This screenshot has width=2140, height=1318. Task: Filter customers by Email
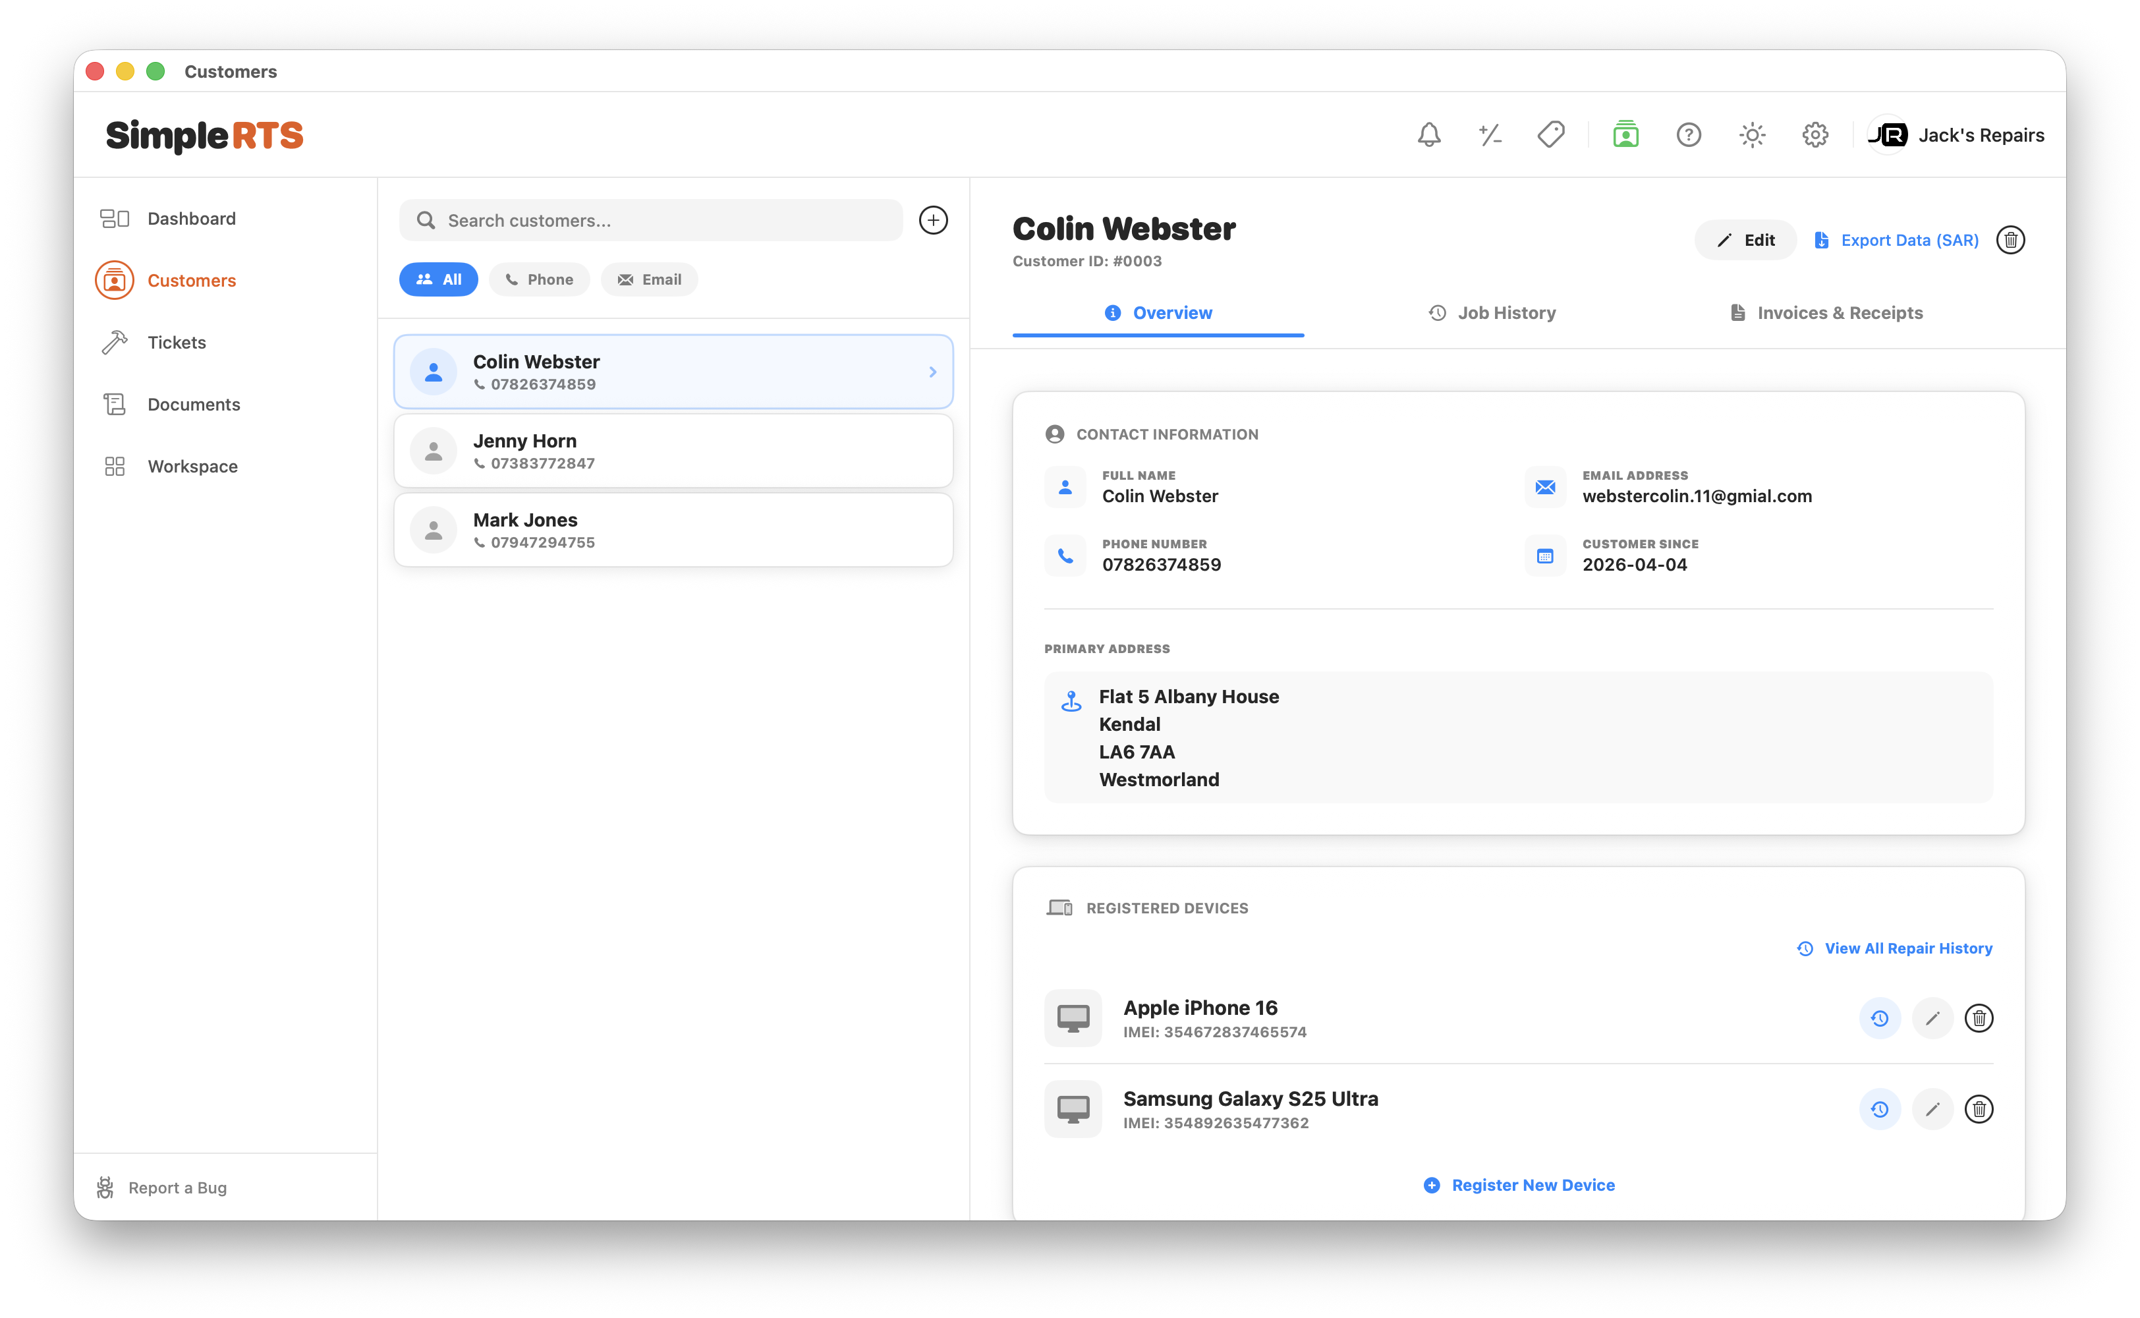(x=648, y=279)
